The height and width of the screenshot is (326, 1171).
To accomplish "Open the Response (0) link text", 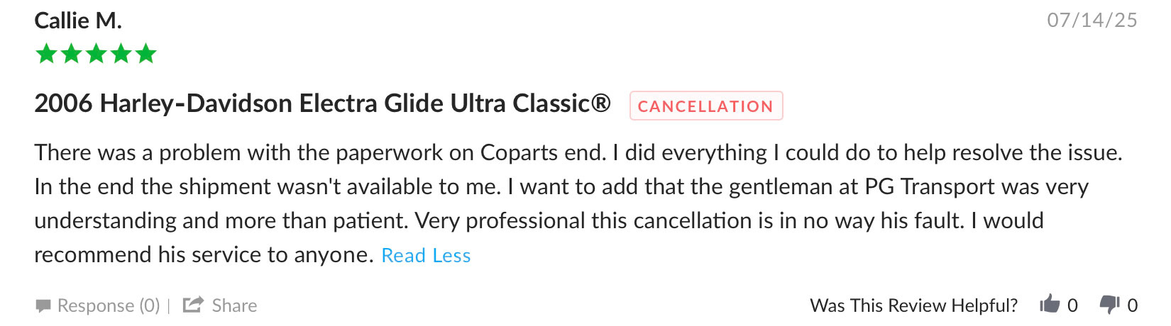I will [x=109, y=305].
